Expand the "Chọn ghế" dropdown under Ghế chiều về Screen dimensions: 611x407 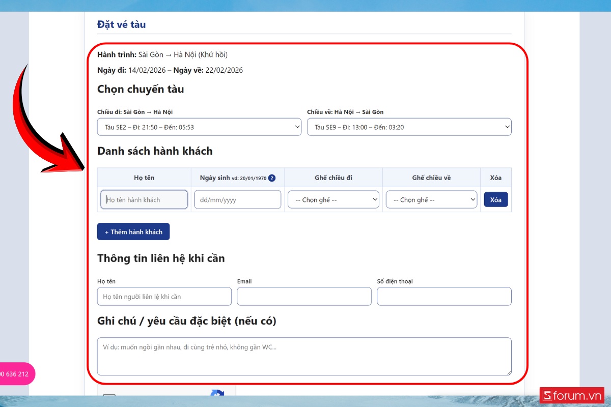pyautogui.click(x=431, y=199)
